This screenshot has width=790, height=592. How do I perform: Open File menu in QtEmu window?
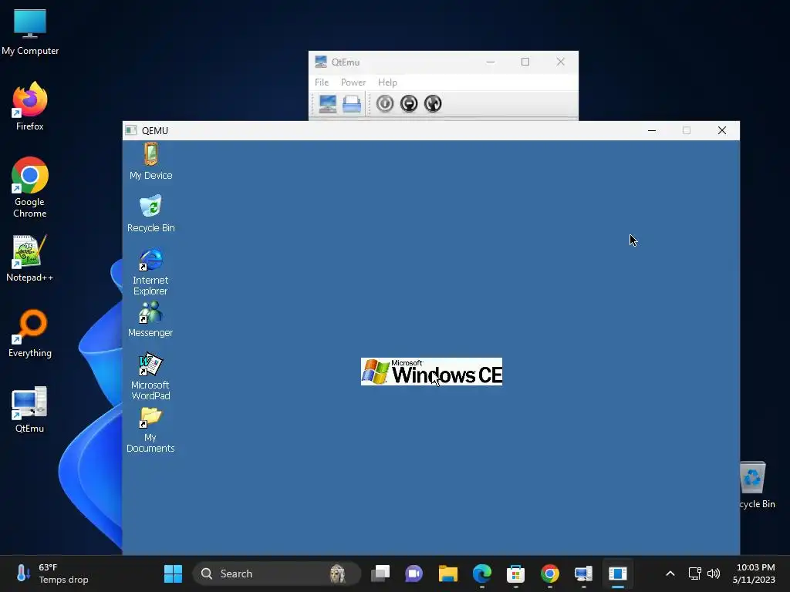(x=322, y=82)
